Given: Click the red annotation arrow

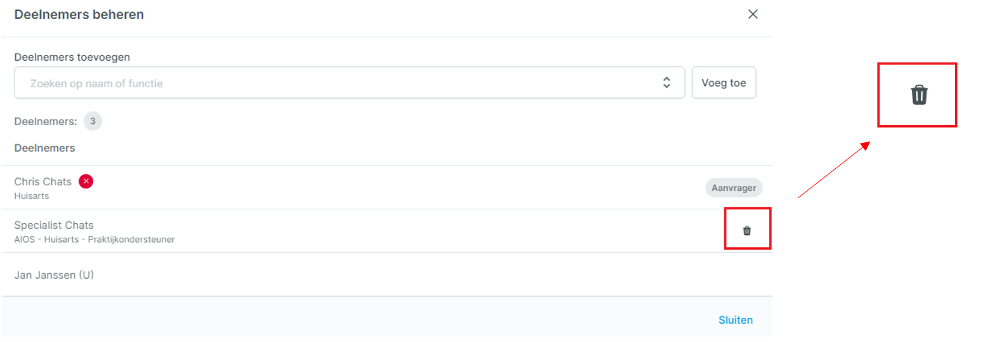Looking at the screenshot, I should (833, 169).
